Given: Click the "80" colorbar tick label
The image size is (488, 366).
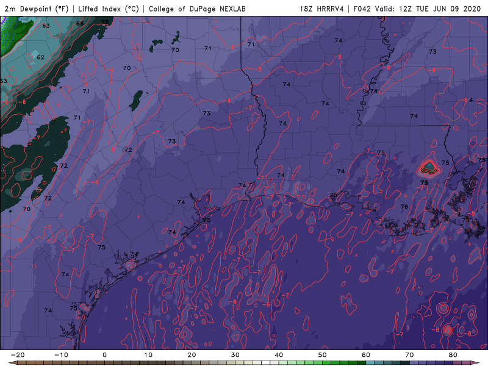Looking at the screenshot, I should (x=453, y=355).
